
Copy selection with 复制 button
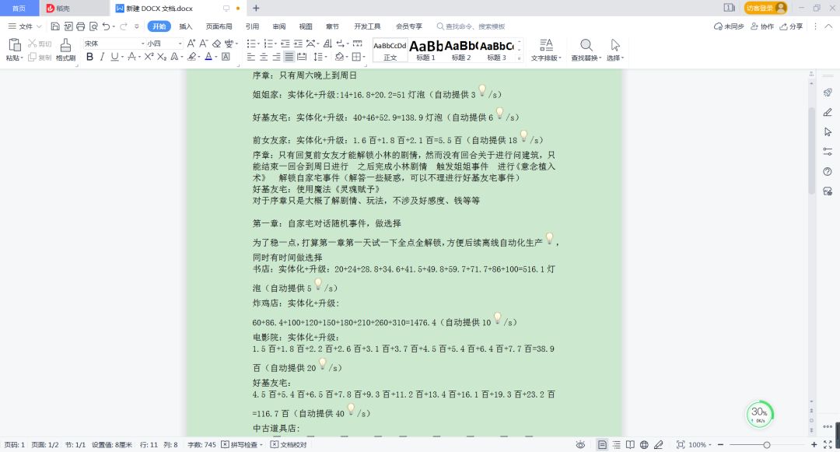40,58
